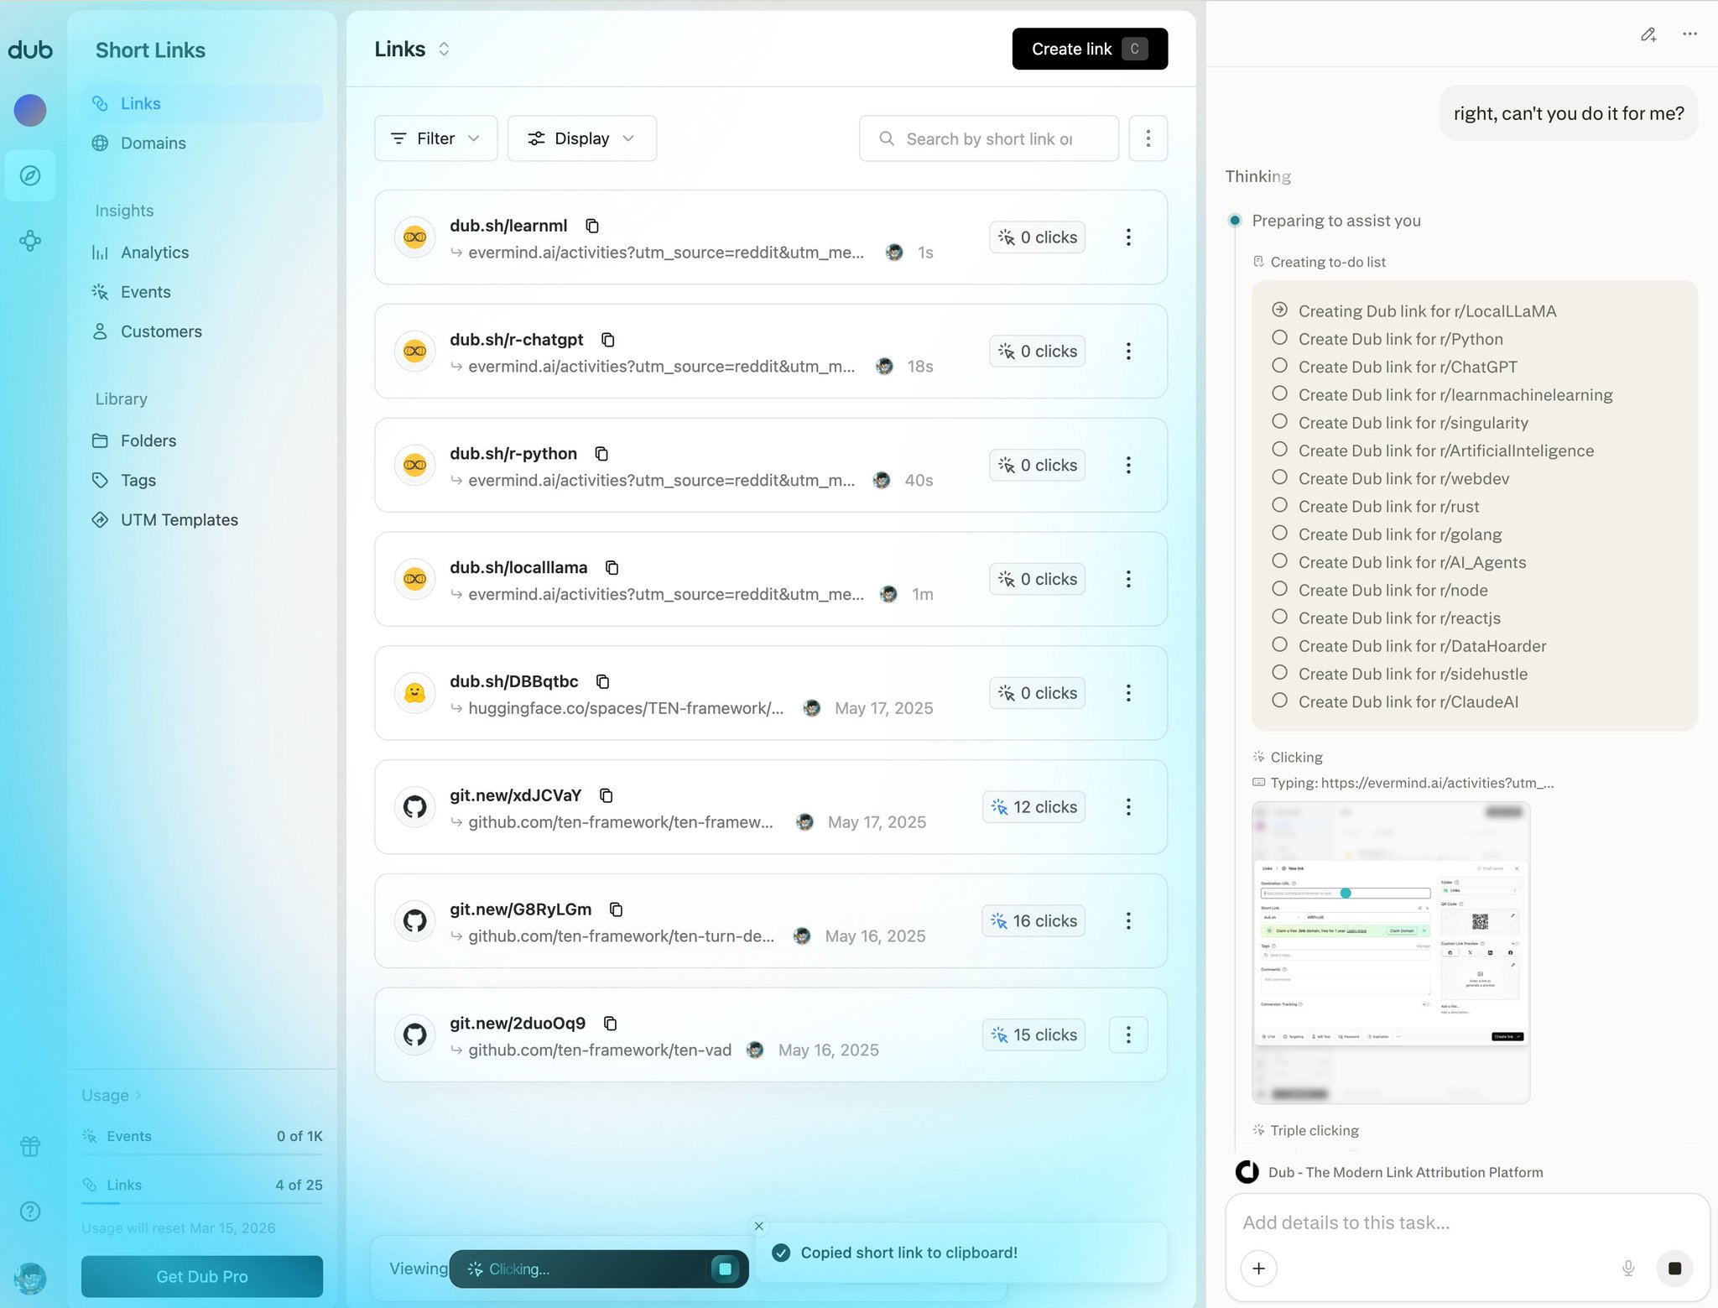Click the gift icon in left rail

(x=30, y=1146)
